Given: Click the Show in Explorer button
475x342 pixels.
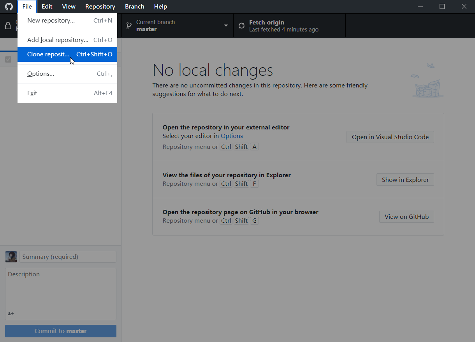Looking at the screenshot, I should (405, 180).
